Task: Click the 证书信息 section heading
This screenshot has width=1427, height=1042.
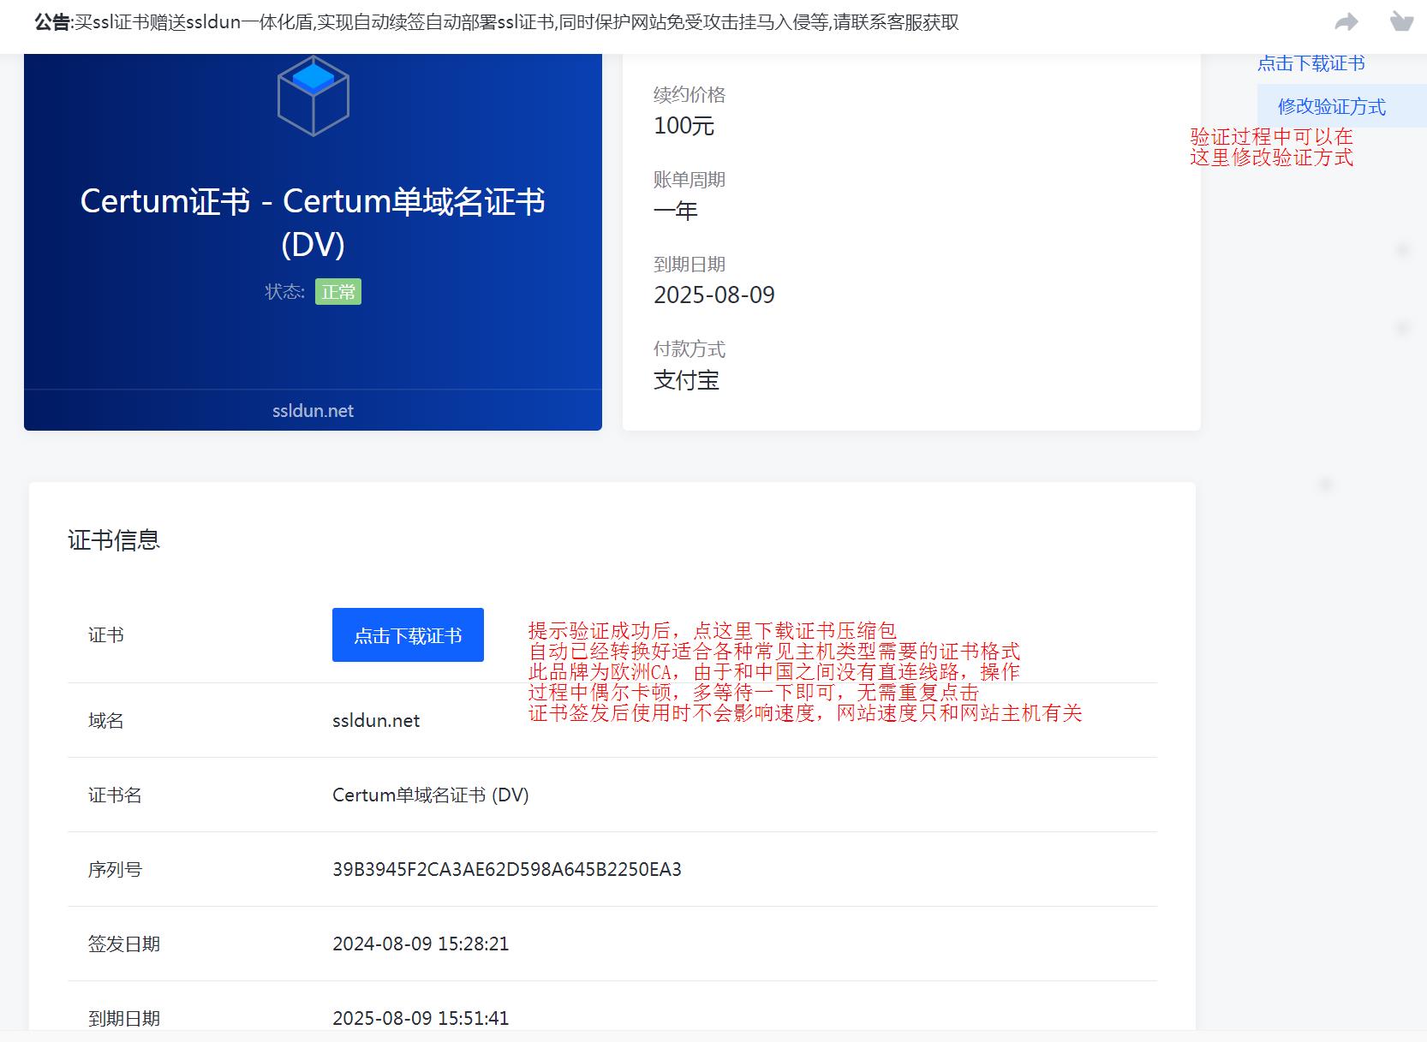Action: [x=114, y=540]
